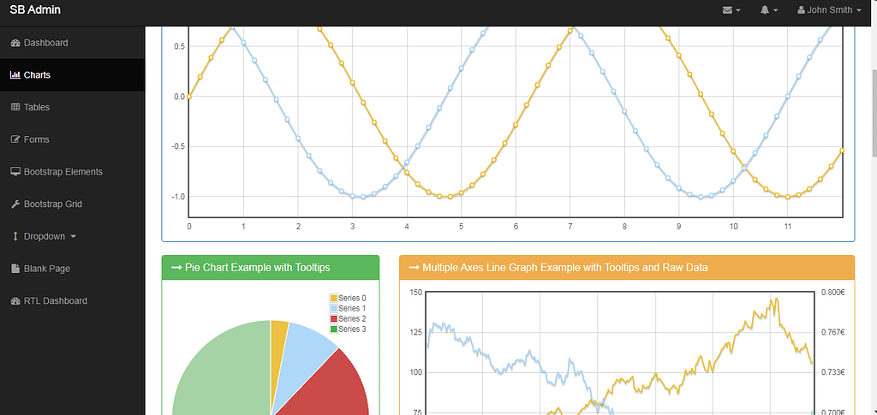The width and height of the screenshot is (877, 415).
Task: Click the 0.5 y-axis label on sine chart
Action: click(x=181, y=46)
